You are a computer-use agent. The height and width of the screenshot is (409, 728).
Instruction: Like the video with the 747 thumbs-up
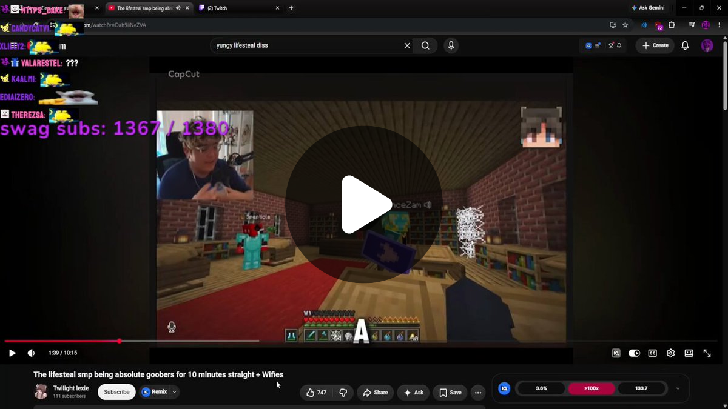317,393
